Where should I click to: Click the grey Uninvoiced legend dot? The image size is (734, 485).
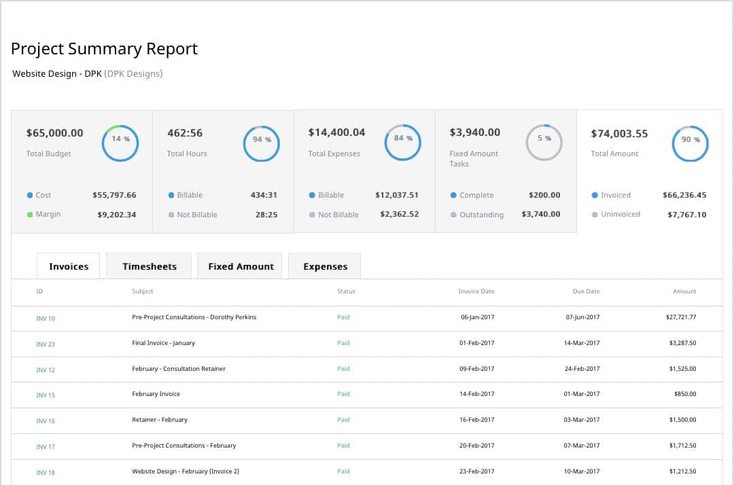click(x=595, y=215)
